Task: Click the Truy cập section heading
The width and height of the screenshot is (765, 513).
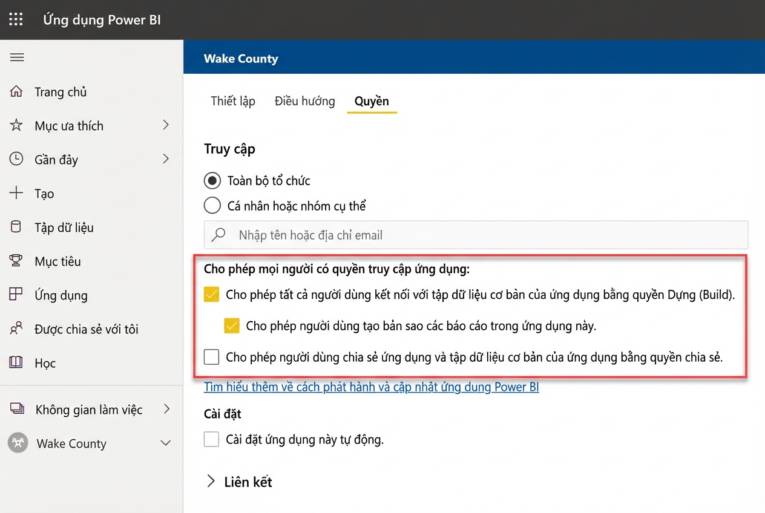Action: click(229, 149)
